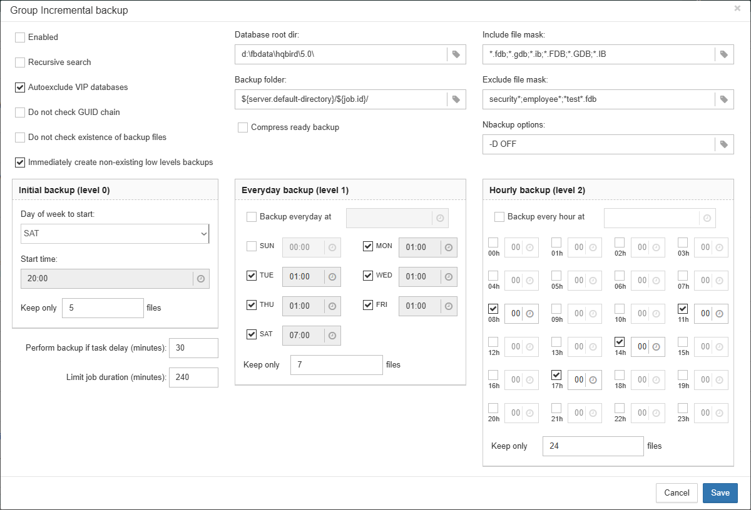Image resolution: width=751 pixels, height=510 pixels.
Task: Click tag icon beside Nbackup options field
Action: pos(723,144)
